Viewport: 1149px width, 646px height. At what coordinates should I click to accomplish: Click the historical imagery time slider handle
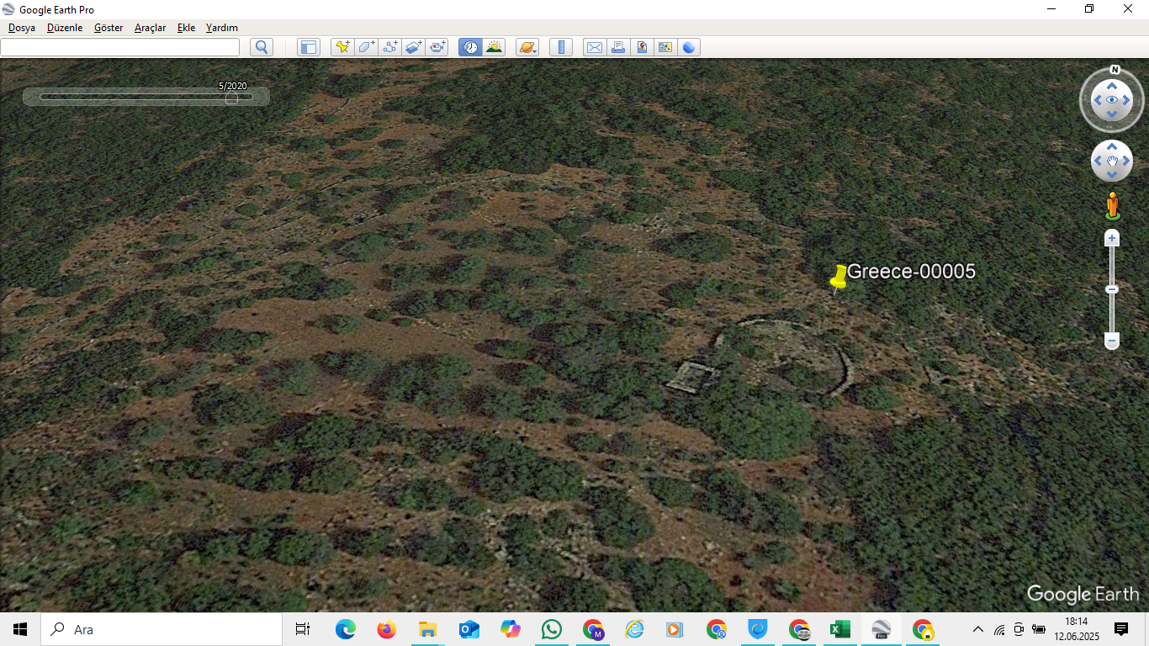pyautogui.click(x=231, y=98)
